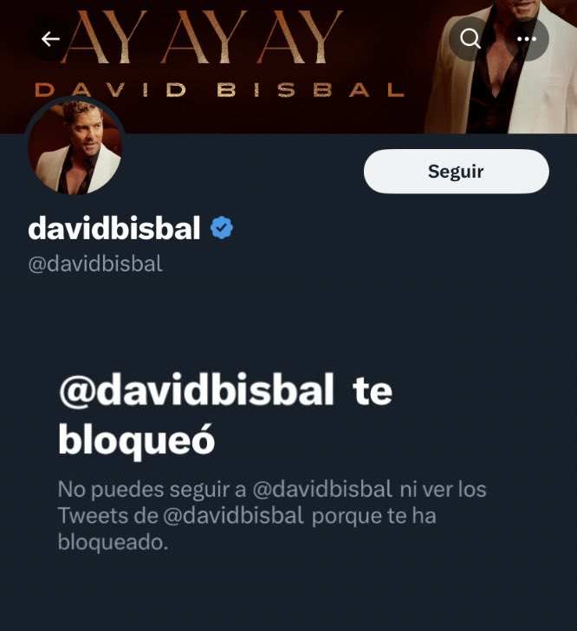Screen dimensions: 577x631
Task: Tap the word 'bloqueó' in the heading
Action: point(136,439)
